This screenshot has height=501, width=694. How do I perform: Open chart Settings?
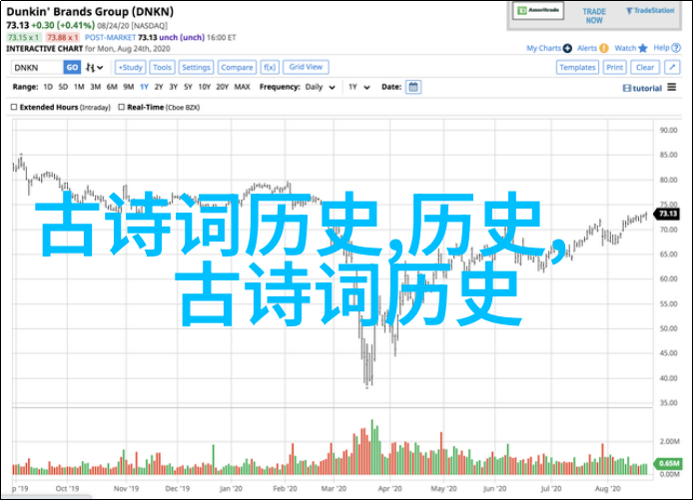pyautogui.click(x=196, y=67)
